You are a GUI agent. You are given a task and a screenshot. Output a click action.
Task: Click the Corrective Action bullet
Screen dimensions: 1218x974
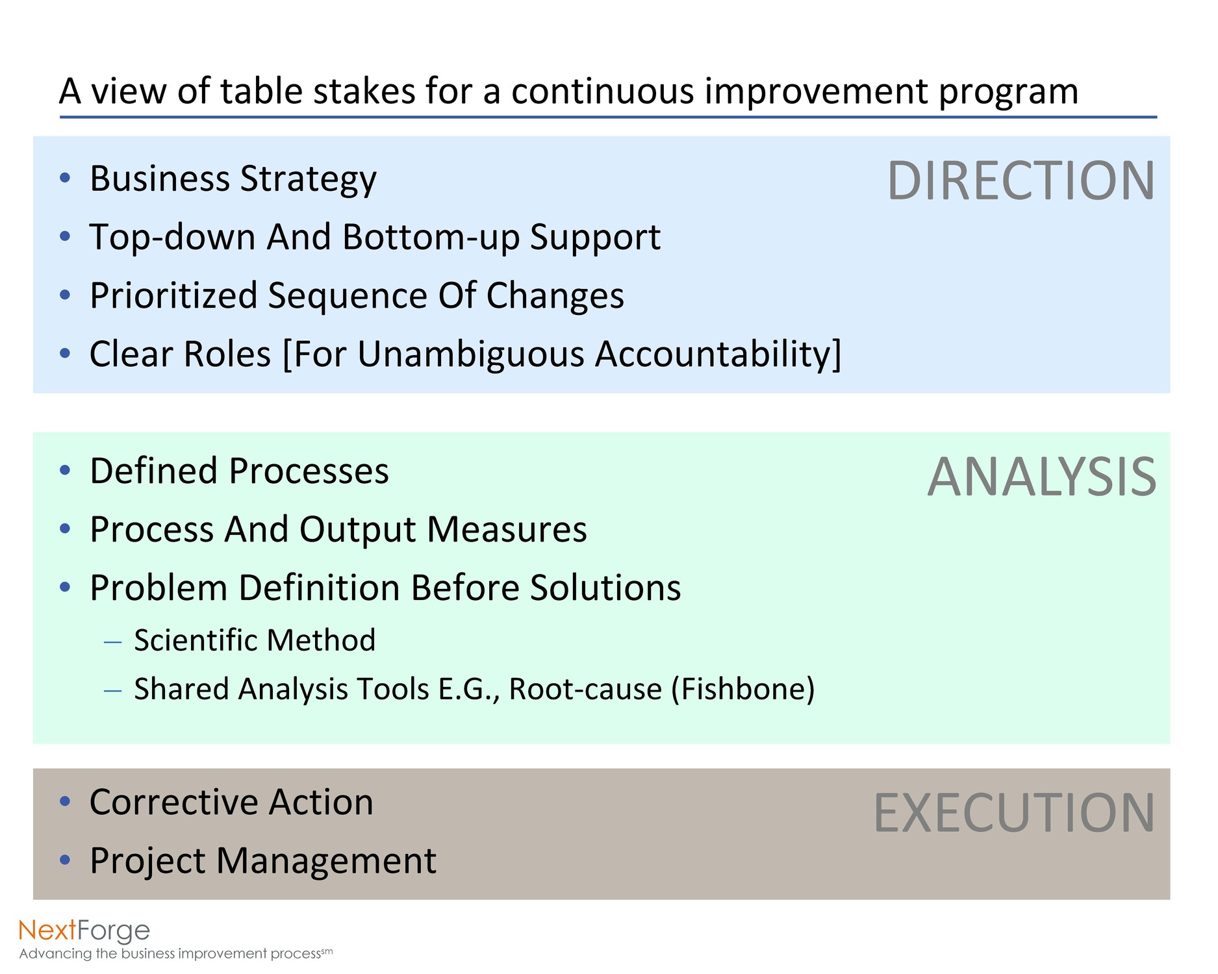click(x=231, y=803)
